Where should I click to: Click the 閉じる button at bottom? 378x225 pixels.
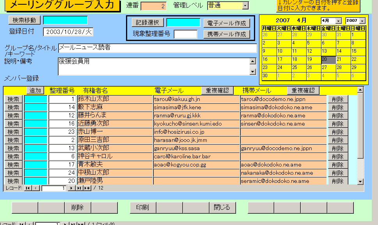click(x=222, y=208)
